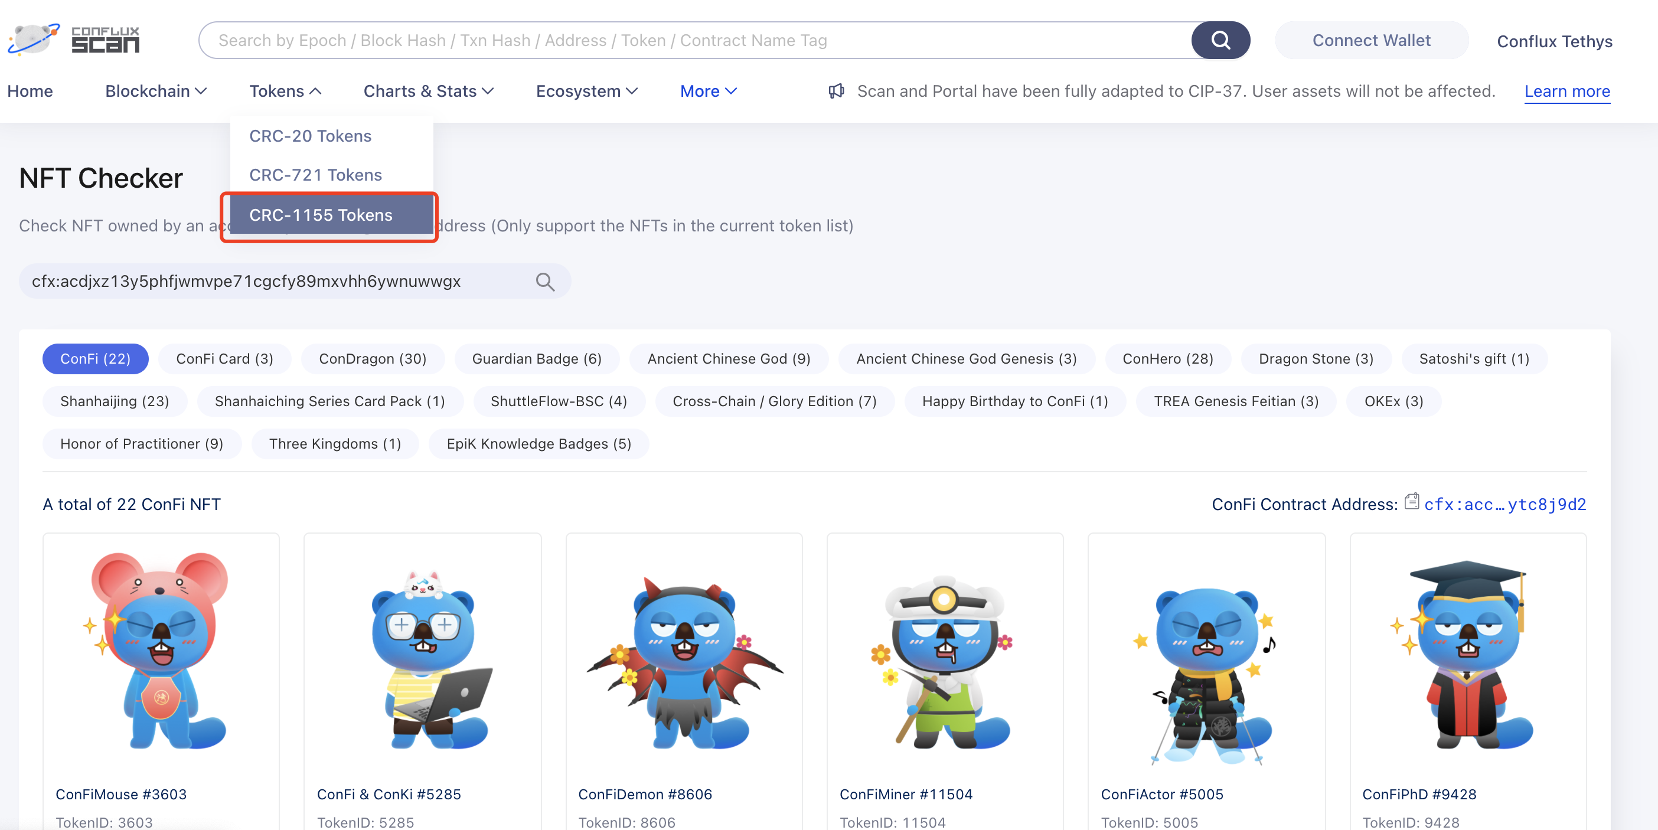Copy the ConFi contract address icon
This screenshot has width=1658, height=830.
pyautogui.click(x=1412, y=501)
